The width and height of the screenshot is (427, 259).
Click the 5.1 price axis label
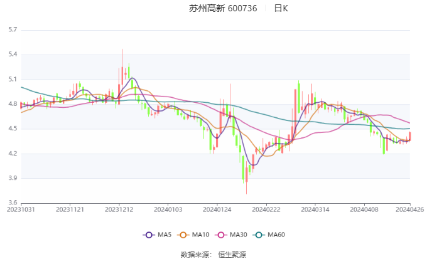pos(13,79)
